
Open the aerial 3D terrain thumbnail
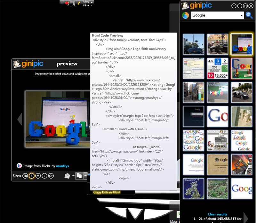click(218, 188)
